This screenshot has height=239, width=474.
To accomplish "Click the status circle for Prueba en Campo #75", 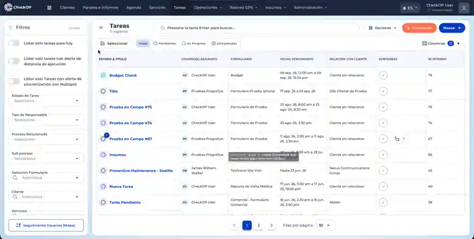I will coord(103,107).
